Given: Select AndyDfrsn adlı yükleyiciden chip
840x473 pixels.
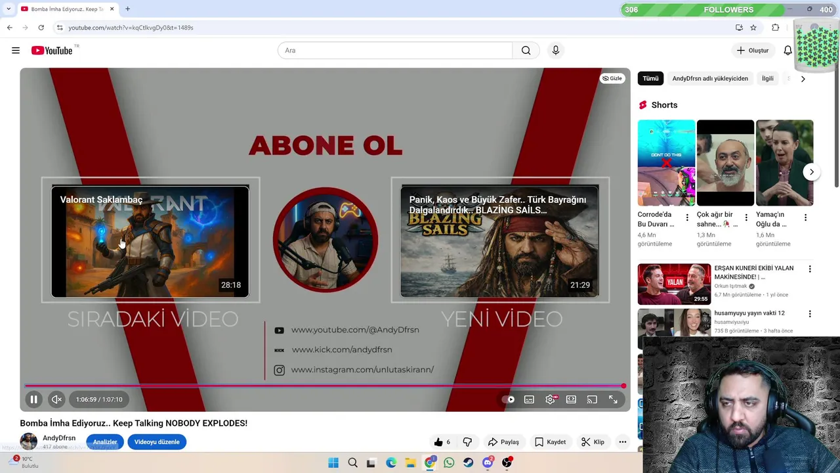Looking at the screenshot, I should click(710, 78).
